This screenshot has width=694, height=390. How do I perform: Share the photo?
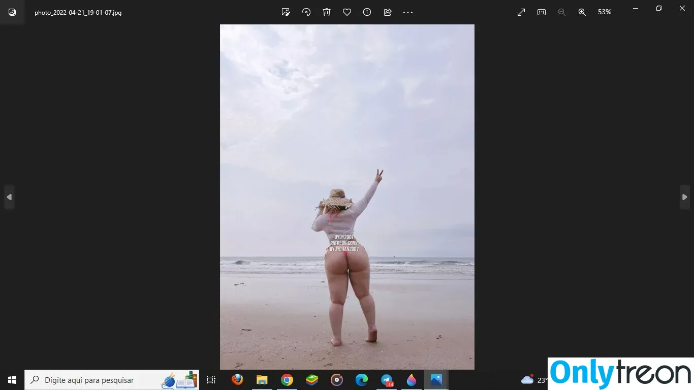click(388, 12)
